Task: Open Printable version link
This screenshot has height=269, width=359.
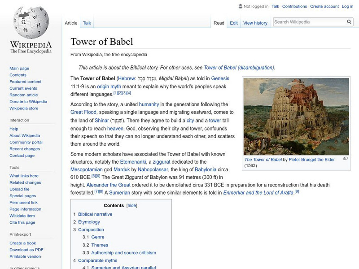Action: coord(25,256)
